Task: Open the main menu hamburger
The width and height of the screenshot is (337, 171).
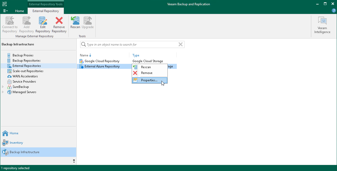Action: coord(5,11)
